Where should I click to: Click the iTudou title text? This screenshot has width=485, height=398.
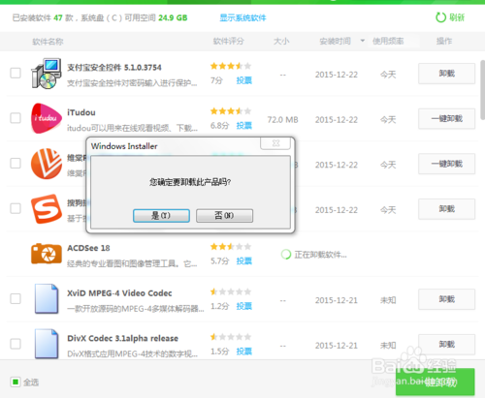click(81, 112)
